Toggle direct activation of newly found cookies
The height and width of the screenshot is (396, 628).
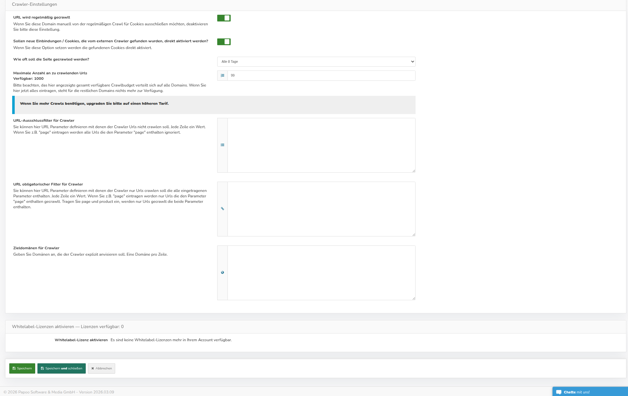tap(224, 42)
